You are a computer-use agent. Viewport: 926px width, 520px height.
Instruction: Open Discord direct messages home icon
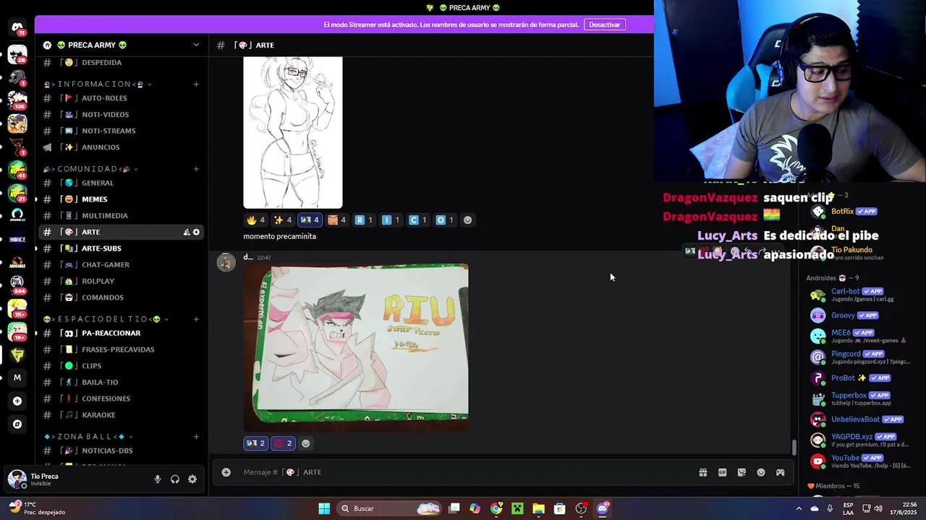pyautogui.click(x=17, y=28)
